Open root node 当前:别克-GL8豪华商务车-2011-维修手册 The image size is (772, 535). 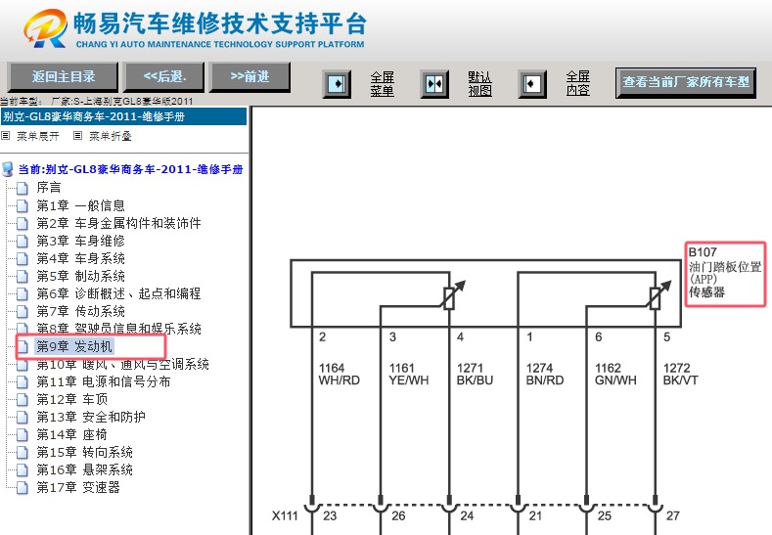click(x=130, y=169)
